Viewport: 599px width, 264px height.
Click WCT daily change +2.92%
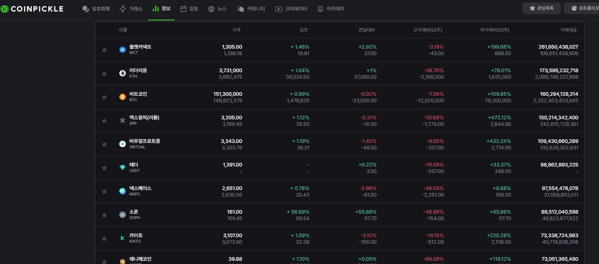368,47
